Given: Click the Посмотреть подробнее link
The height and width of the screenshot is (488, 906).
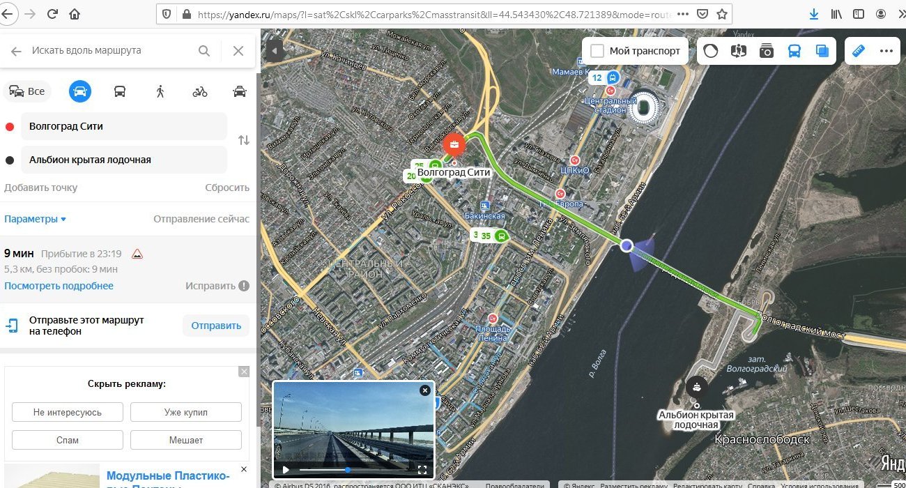Looking at the screenshot, I should pyautogui.click(x=59, y=286).
